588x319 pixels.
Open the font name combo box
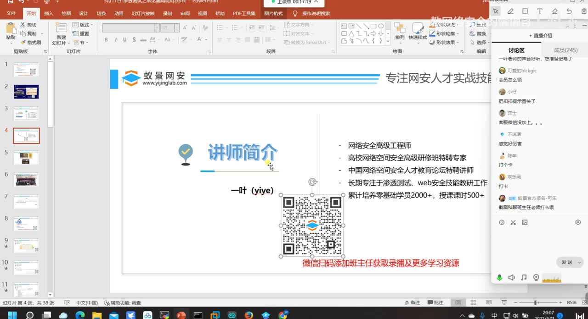131,28
